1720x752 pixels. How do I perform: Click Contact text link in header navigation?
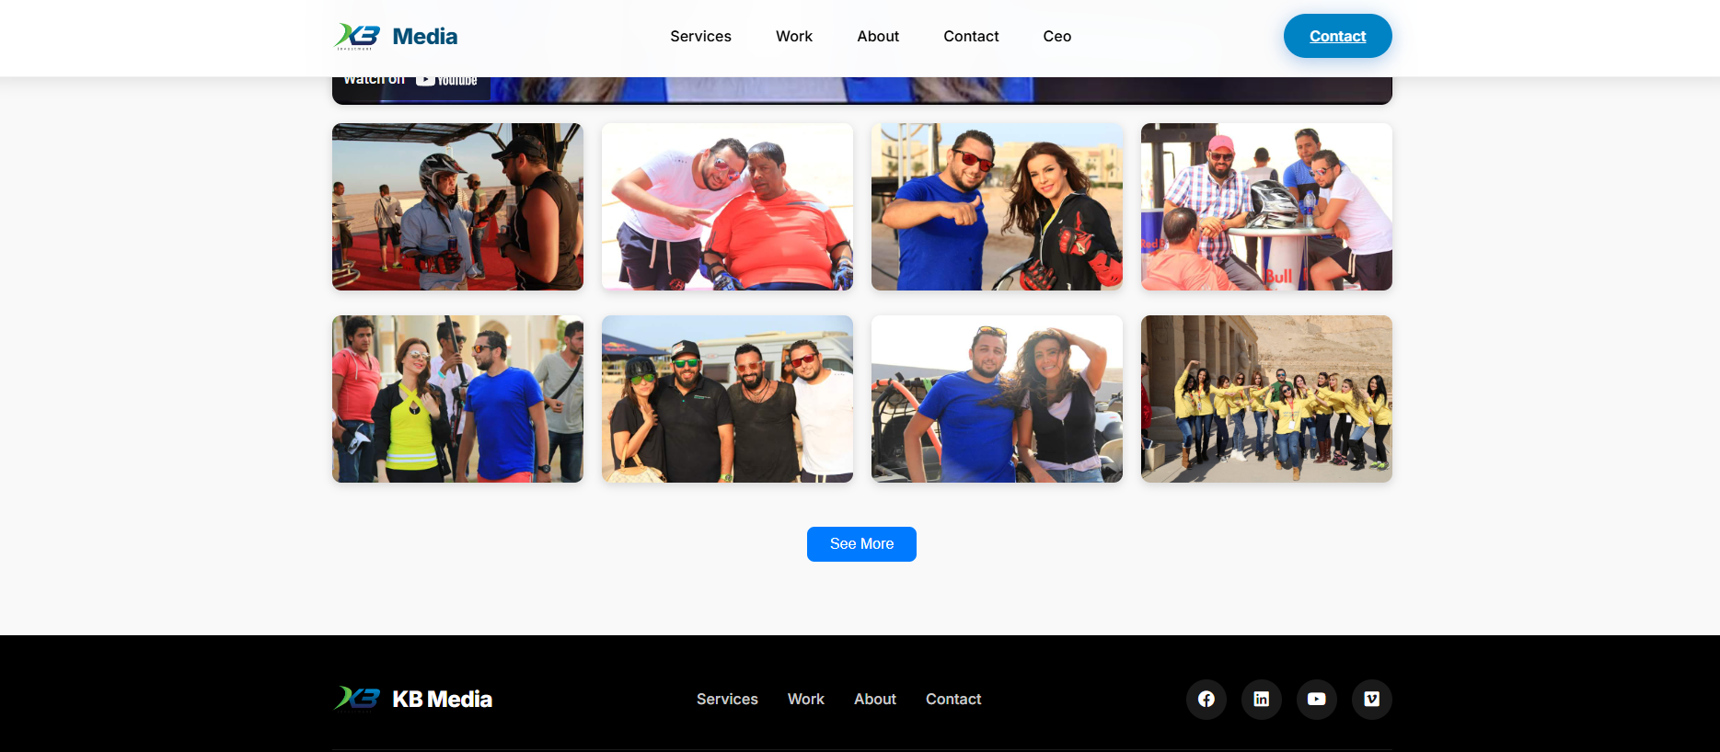[971, 37]
